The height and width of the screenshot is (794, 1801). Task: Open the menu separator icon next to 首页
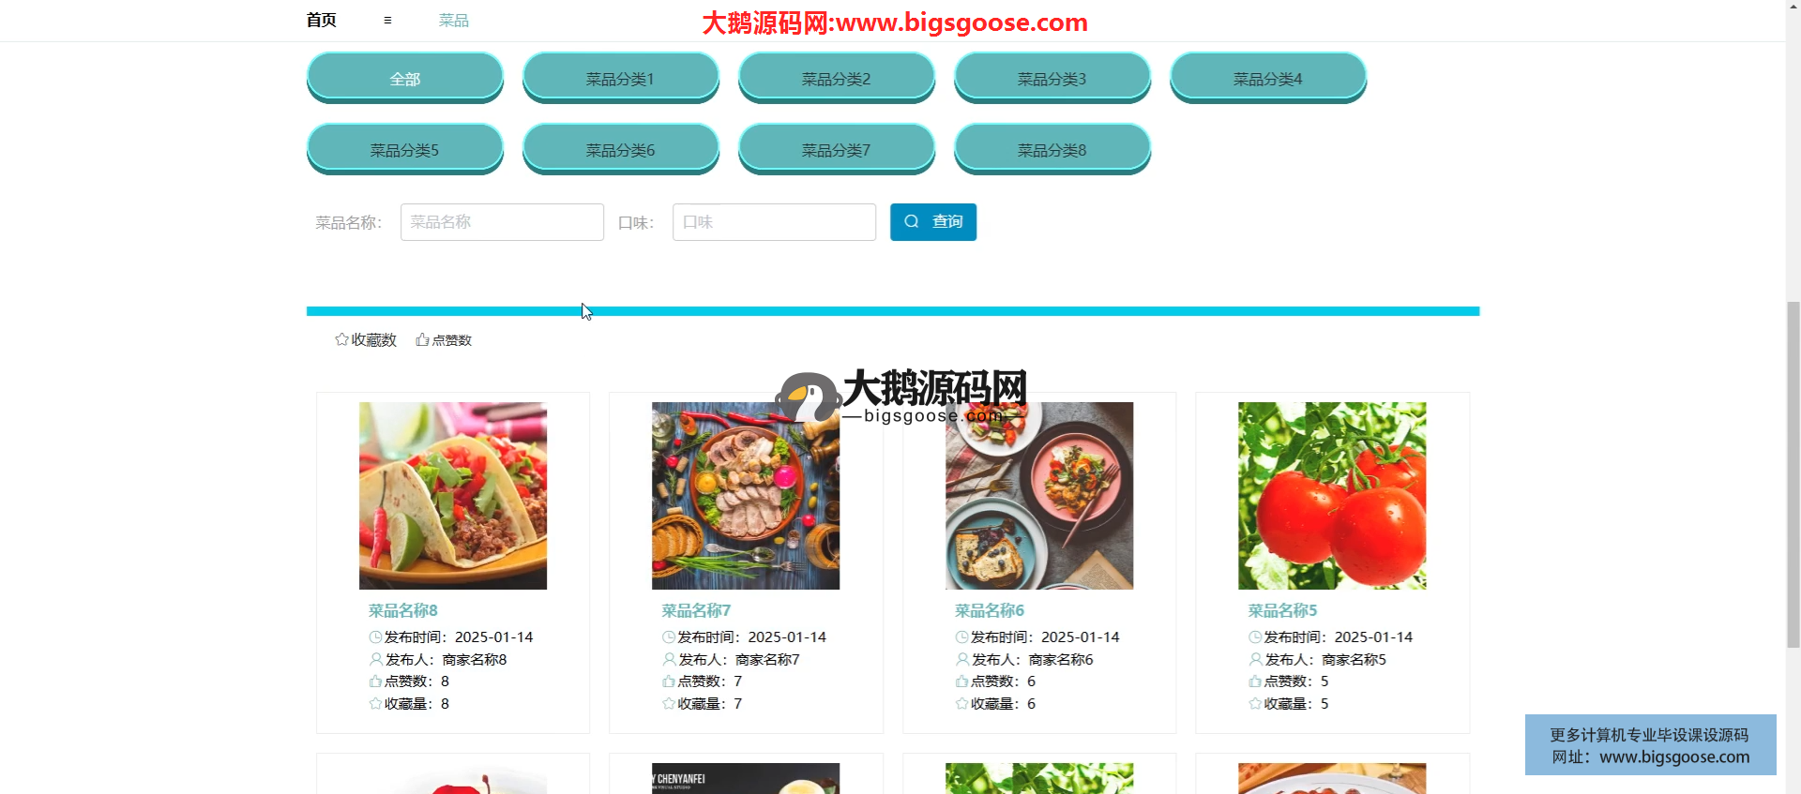coord(387,21)
